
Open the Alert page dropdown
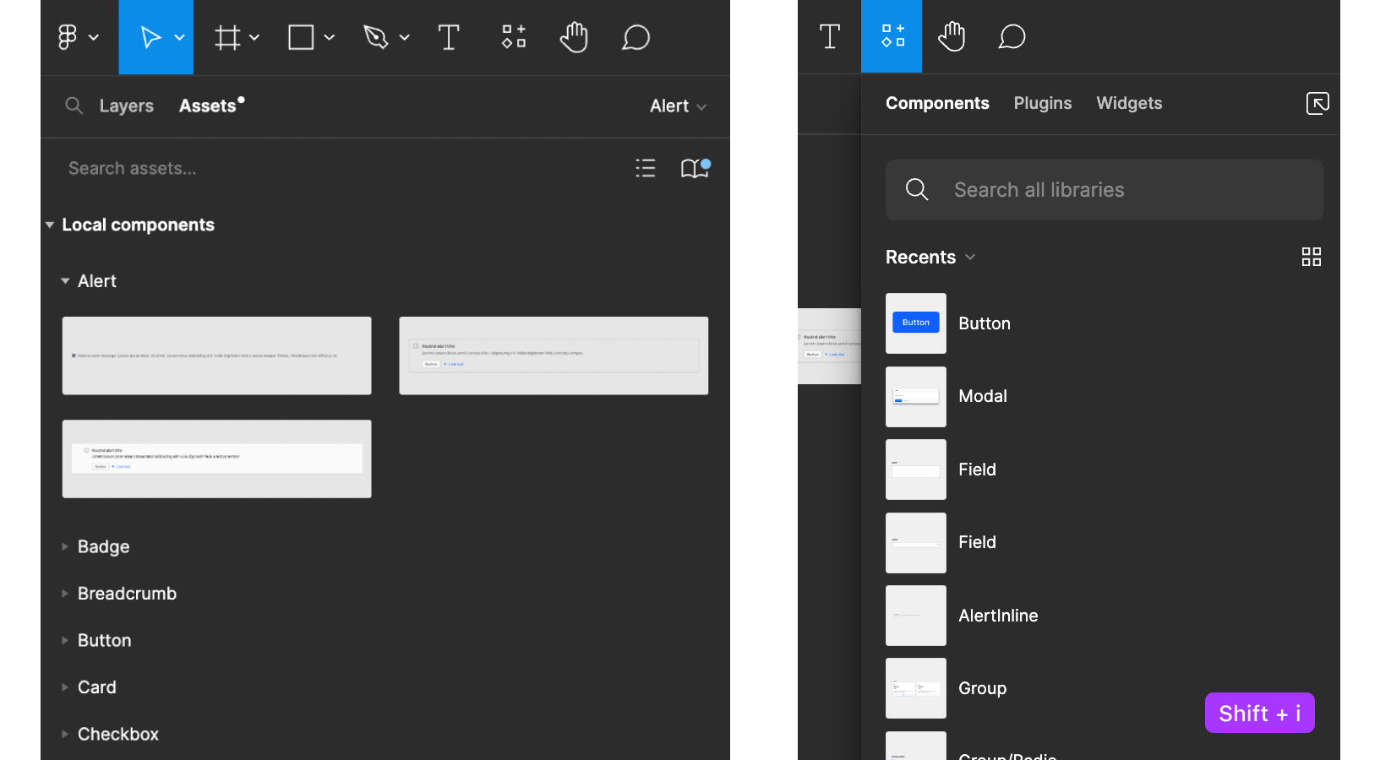678,106
